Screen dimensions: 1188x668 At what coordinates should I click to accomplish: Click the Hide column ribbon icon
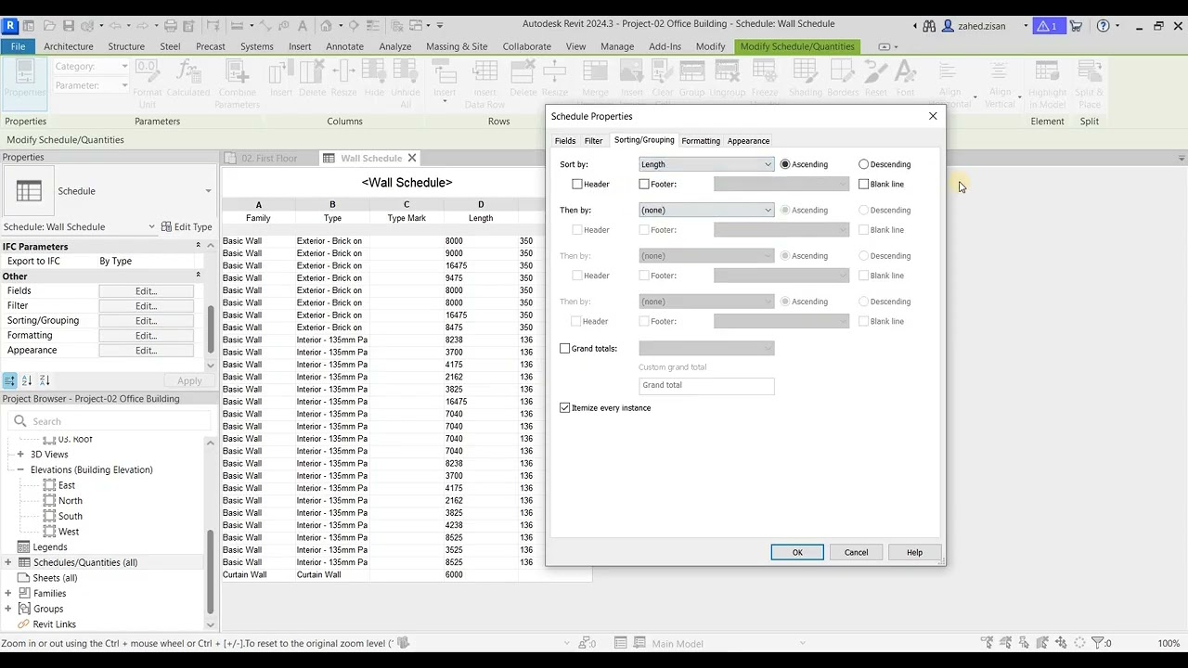tap(374, 72)
